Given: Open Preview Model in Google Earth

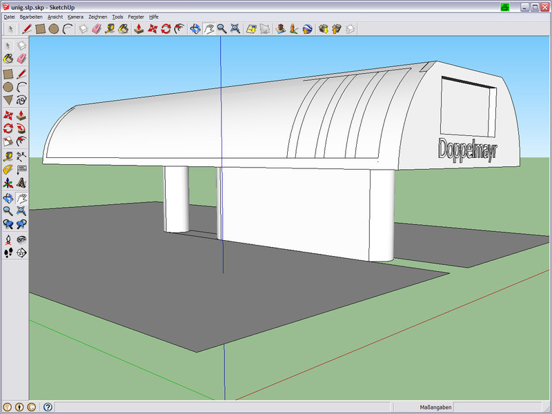Looking at the screenshot, I should click(x=307, y=29).
